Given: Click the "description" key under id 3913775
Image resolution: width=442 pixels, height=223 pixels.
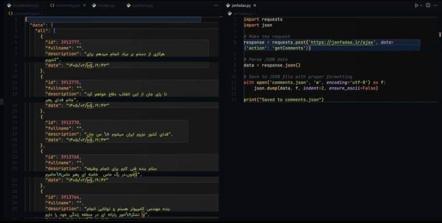Looking at the screenshot, I should tap(63, 94).
